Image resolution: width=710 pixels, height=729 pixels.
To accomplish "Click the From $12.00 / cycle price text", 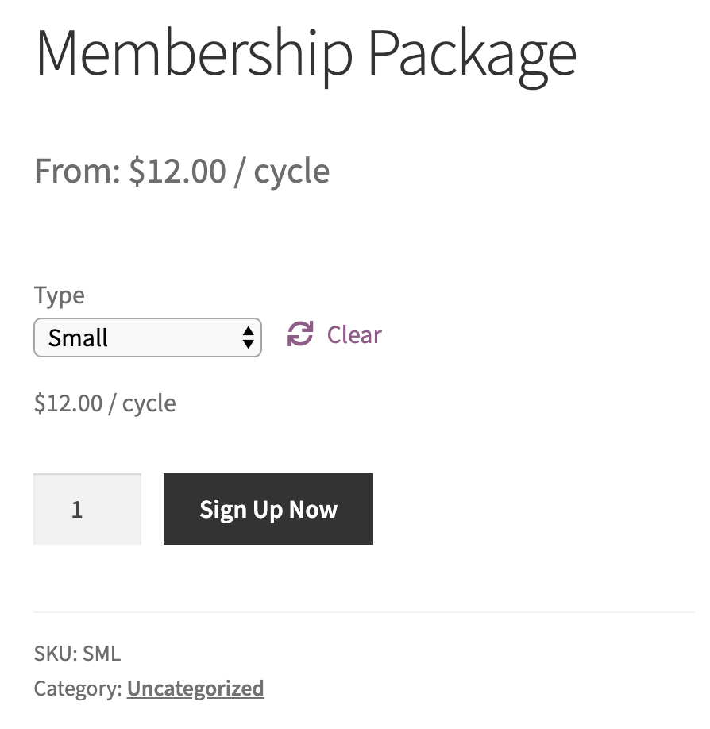I will point(181,170).
